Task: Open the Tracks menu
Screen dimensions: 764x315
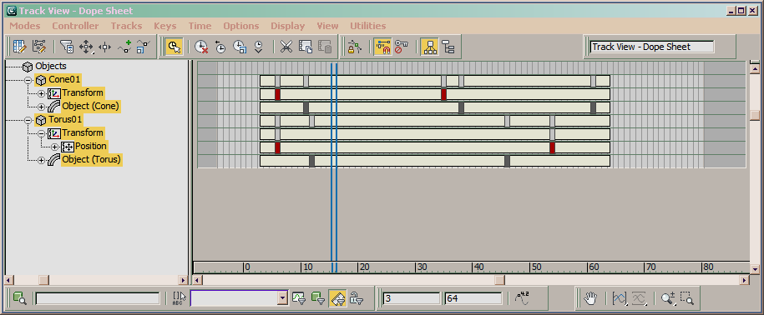Action: coord(126,26)
